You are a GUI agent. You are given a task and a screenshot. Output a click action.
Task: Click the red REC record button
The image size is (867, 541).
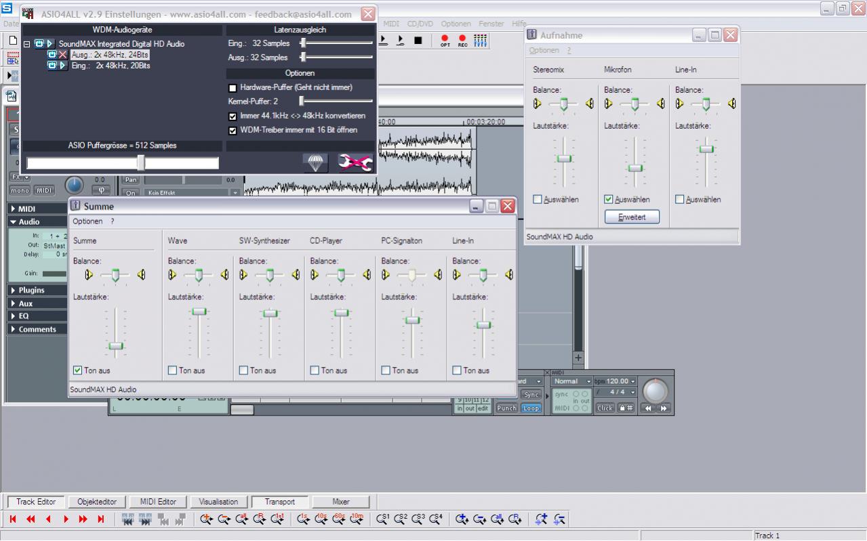pos(462,41)
